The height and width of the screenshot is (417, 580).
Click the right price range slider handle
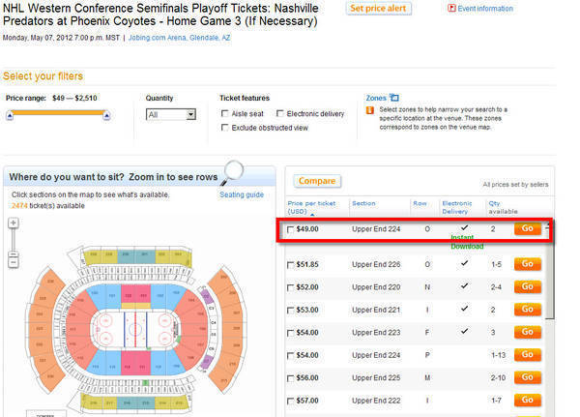pyautogui.click(x=106, y=116)
